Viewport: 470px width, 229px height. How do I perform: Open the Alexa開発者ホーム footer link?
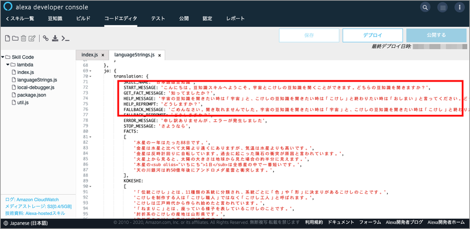(446, 223)
